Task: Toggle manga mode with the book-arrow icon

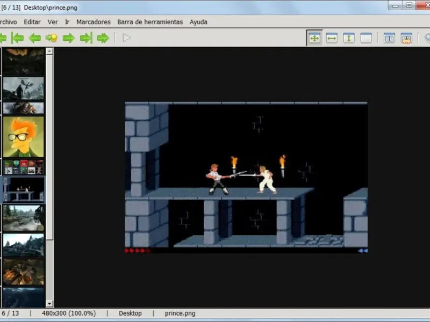Action: pyautogui.click(x=406, y=38)
